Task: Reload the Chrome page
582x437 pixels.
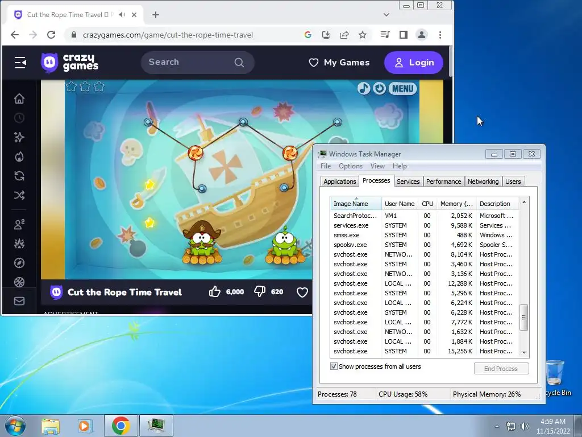Action: (x=51, y=35)
